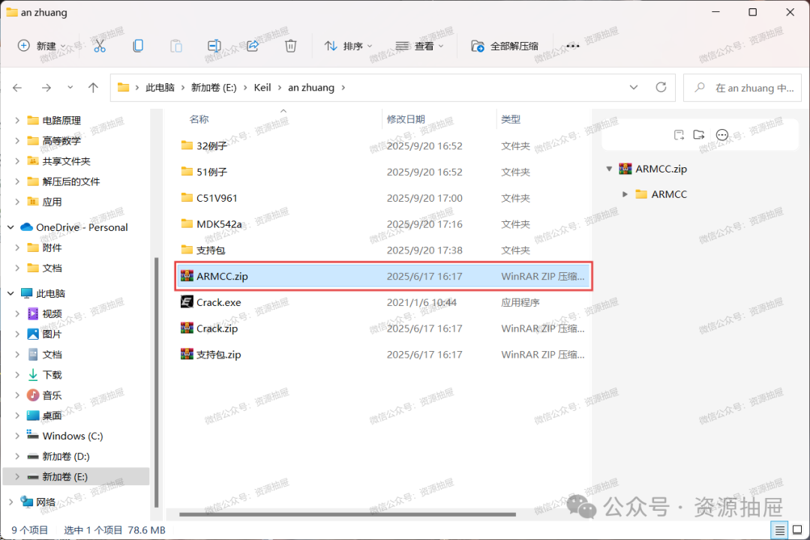
Task: Expand the 电路原理 folder in sidebar
Action: click(x=17, y=121)
